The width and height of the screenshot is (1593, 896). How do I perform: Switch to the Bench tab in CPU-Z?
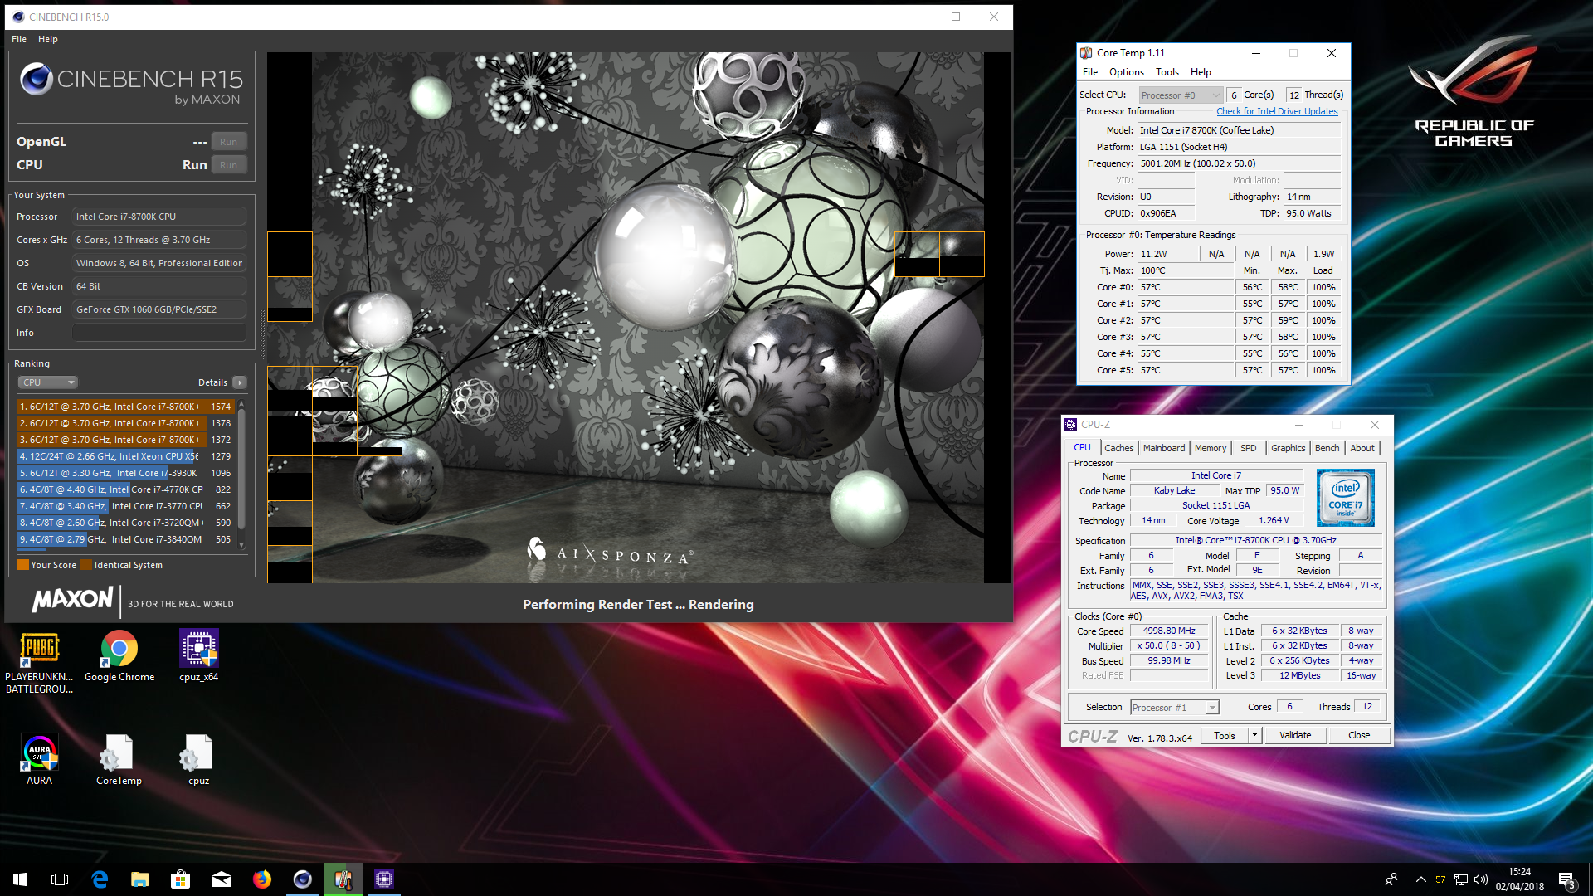pyautogui.click(x=1327, y=448)
